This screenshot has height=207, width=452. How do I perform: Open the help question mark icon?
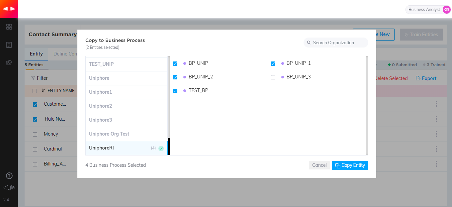coord(9,176)
